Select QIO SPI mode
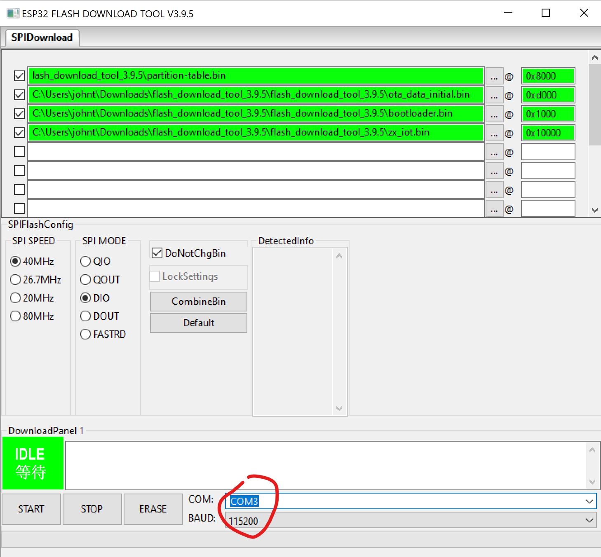Screen dimensions: 601x557 click(85, 261)
